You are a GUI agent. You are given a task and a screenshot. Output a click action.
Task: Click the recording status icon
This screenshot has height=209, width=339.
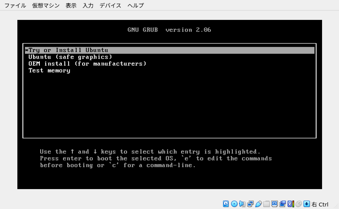coord(282,204)
